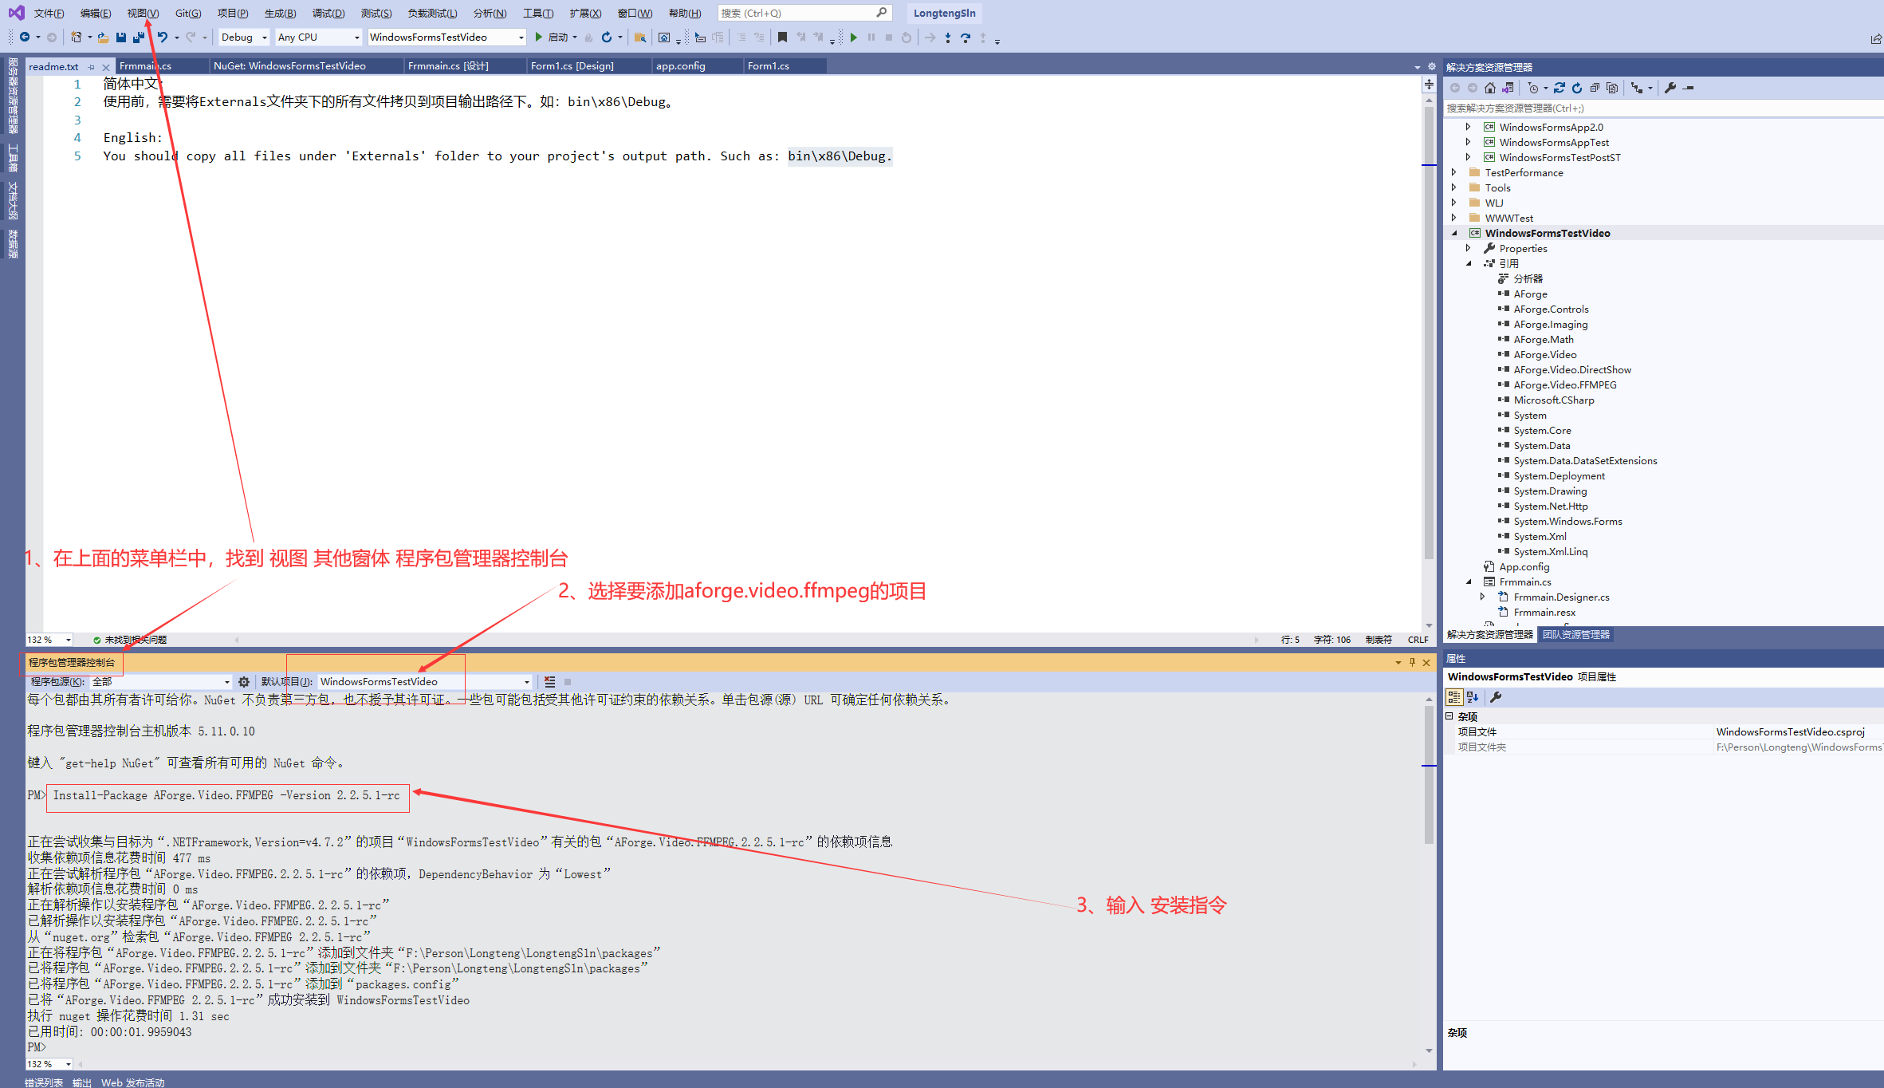Switch to Team Explorer tab
The width and height of the screenshot is (1884, 1088).
(x=1575, y=635)
